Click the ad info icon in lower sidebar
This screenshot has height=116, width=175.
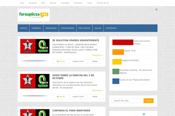(x=144, y=114)
